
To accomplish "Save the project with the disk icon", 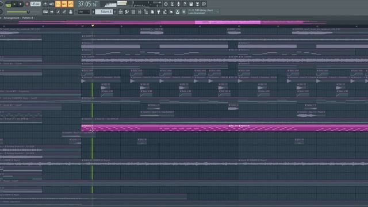I will coord(191,4).
